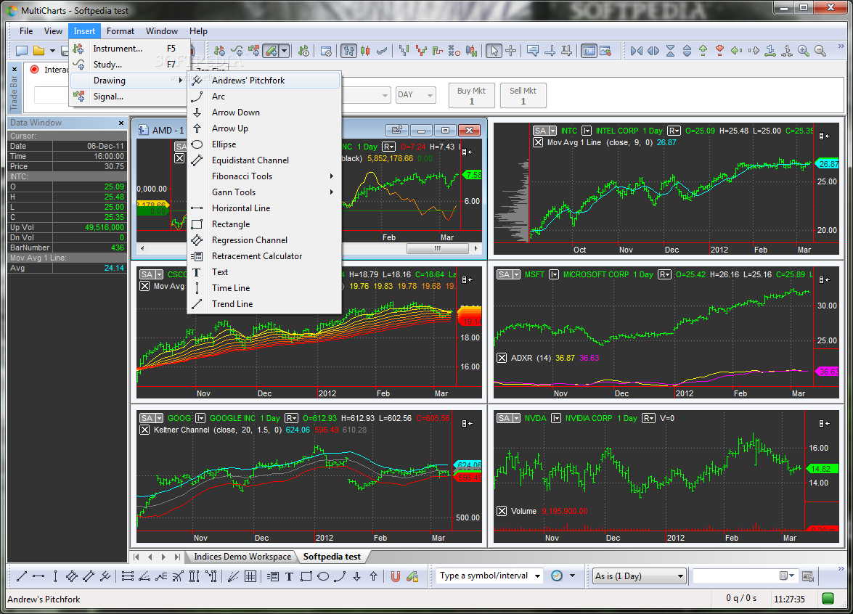The height and width of the screenshot is (614, 853).
Task: Select Retracement Calculator from Drawing submenu
Action: 264,256
